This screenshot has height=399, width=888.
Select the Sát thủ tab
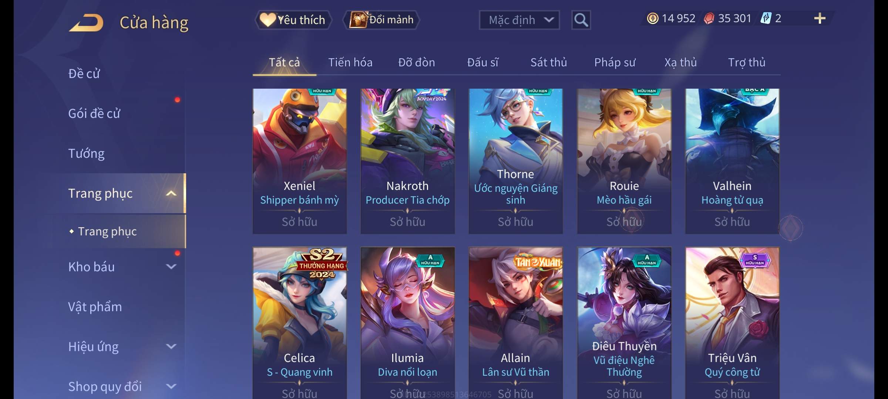pyautogui.click(x=549, y=62)
